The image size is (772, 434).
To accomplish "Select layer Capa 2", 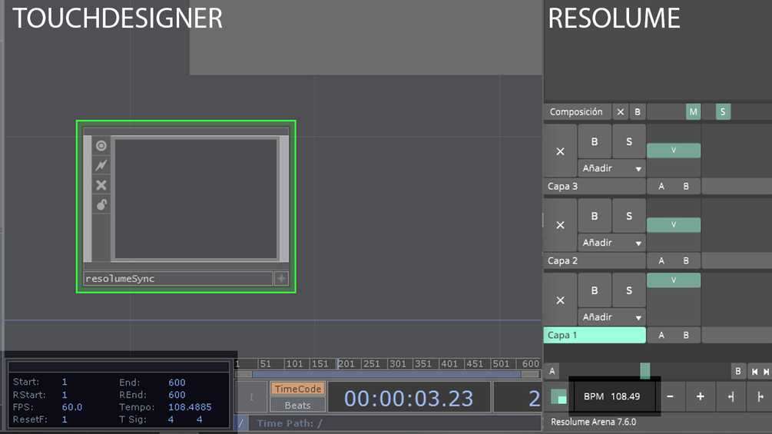I will coord(595,261).
